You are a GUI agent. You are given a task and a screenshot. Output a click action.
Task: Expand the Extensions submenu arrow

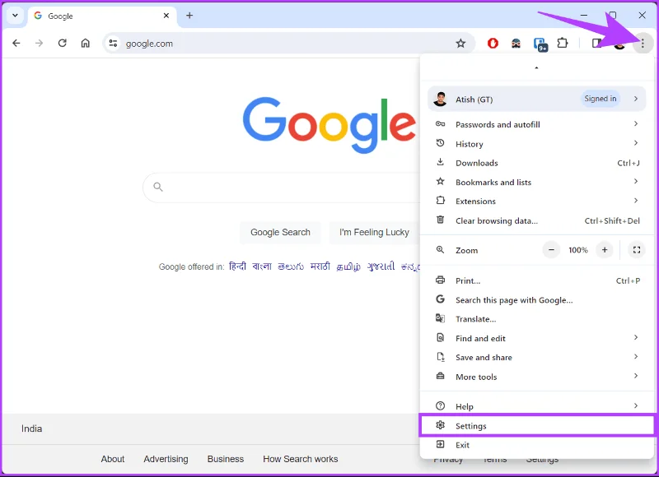point(635,201)
